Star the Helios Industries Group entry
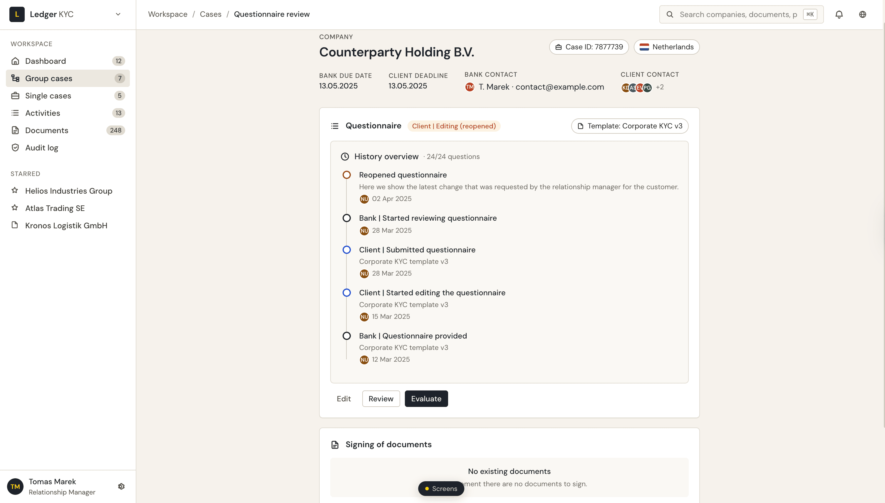Image resolution: width=885 pixels, height=503 pixels. [x=14, y=190]
